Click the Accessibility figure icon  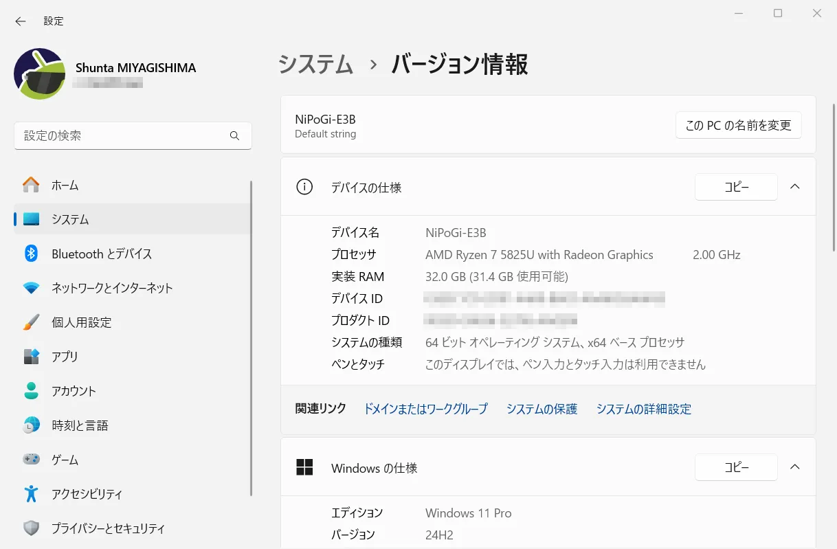(x=31, y=494)
